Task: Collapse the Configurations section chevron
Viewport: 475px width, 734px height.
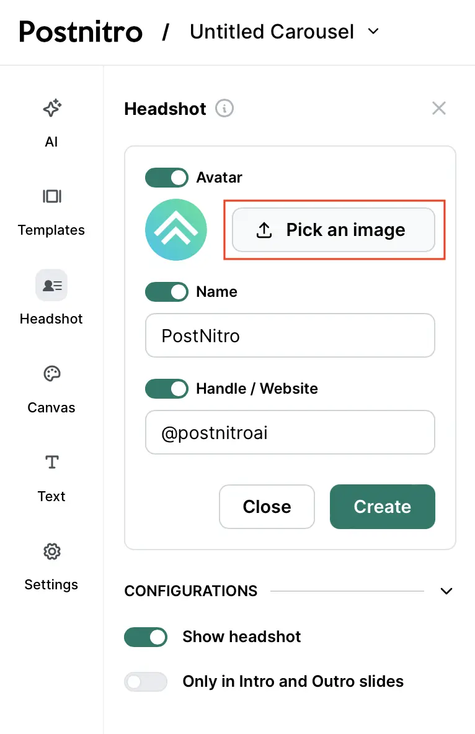Action: [x=446, y=591]
